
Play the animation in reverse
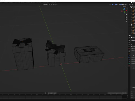click(51, 93)
